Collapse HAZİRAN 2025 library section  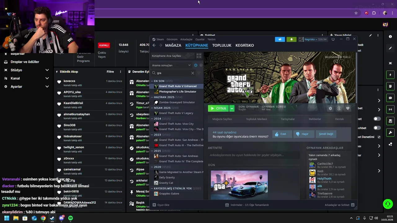tap(152, 97)
